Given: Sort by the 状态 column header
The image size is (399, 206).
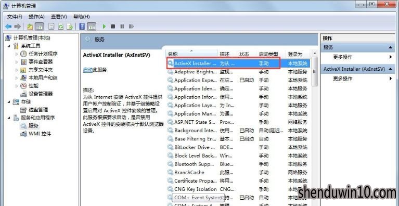Looking at the screenshot, I should click(247, 54).
